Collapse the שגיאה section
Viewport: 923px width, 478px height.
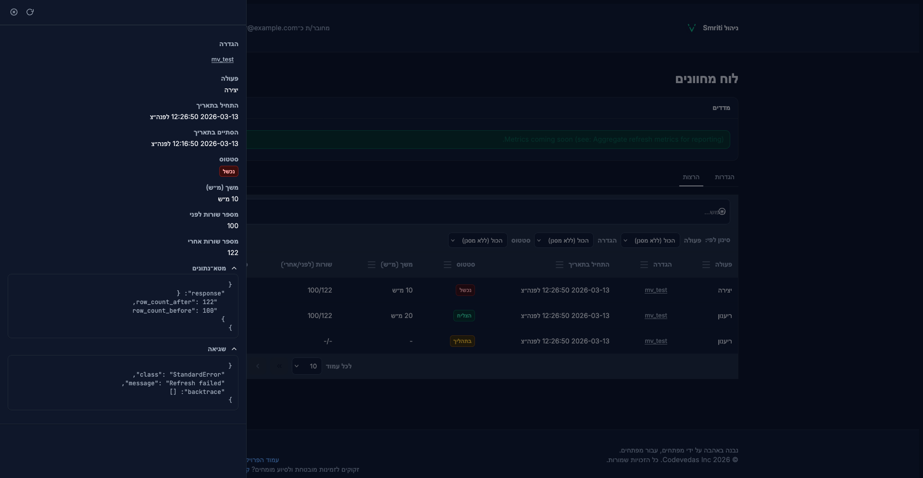[x=234, y=349]
